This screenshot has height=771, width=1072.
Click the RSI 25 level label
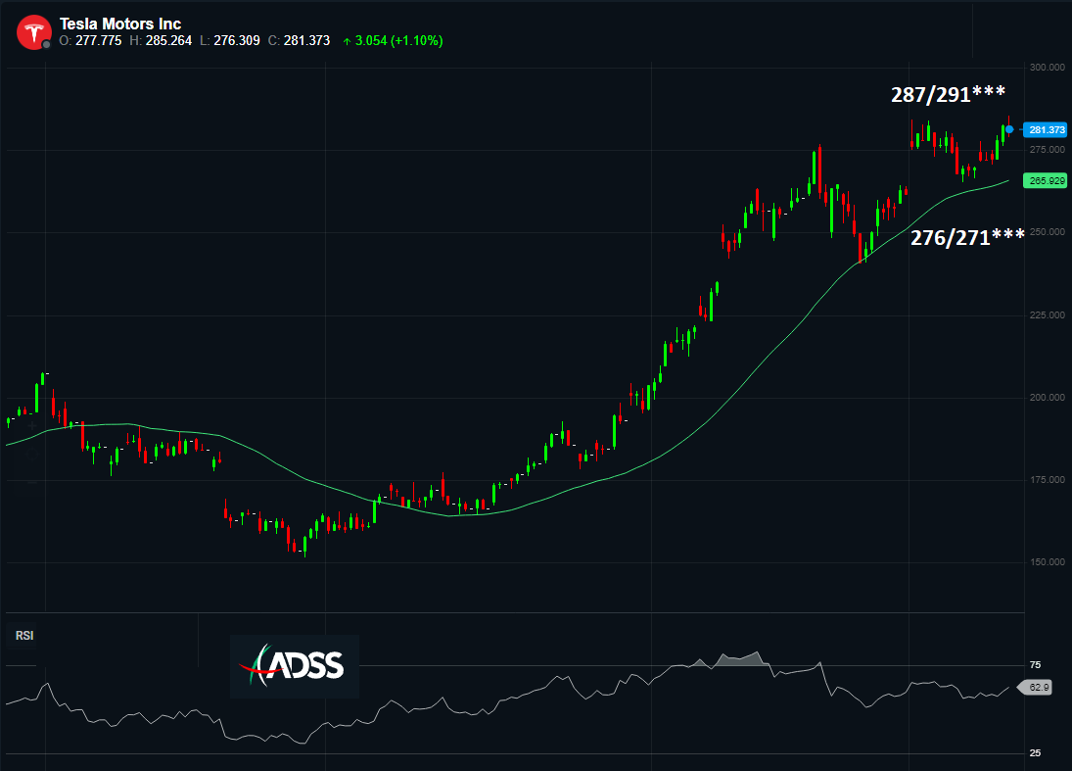[1035, 753]
